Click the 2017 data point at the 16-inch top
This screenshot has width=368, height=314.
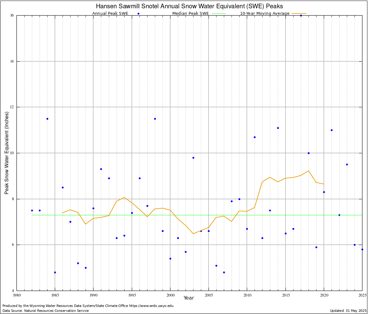[301, 15]
